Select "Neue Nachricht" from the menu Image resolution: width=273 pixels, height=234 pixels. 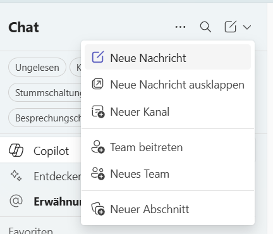click(x=167, y=57)
